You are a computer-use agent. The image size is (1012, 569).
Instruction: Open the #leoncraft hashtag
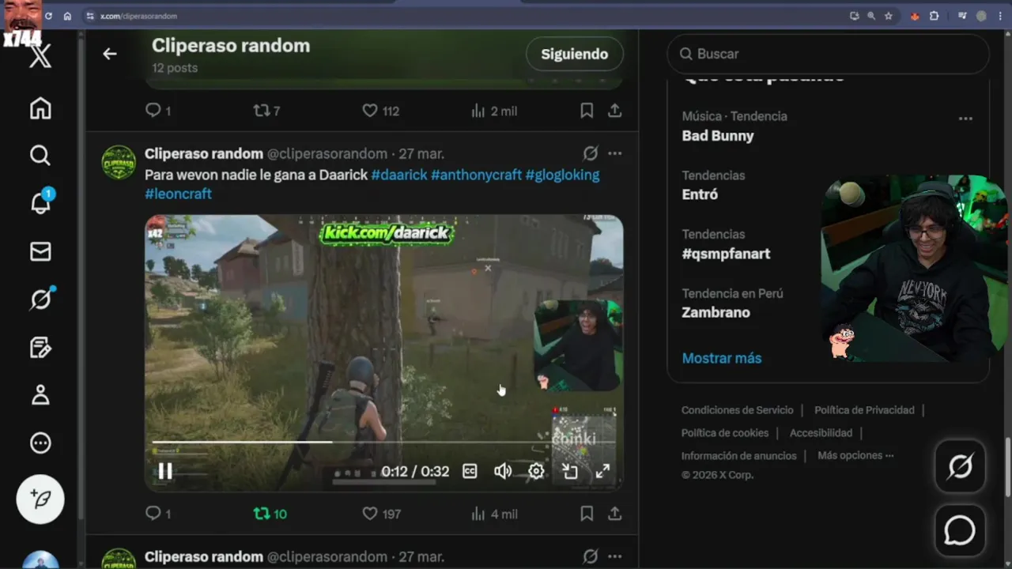click(x=178, y=194)
